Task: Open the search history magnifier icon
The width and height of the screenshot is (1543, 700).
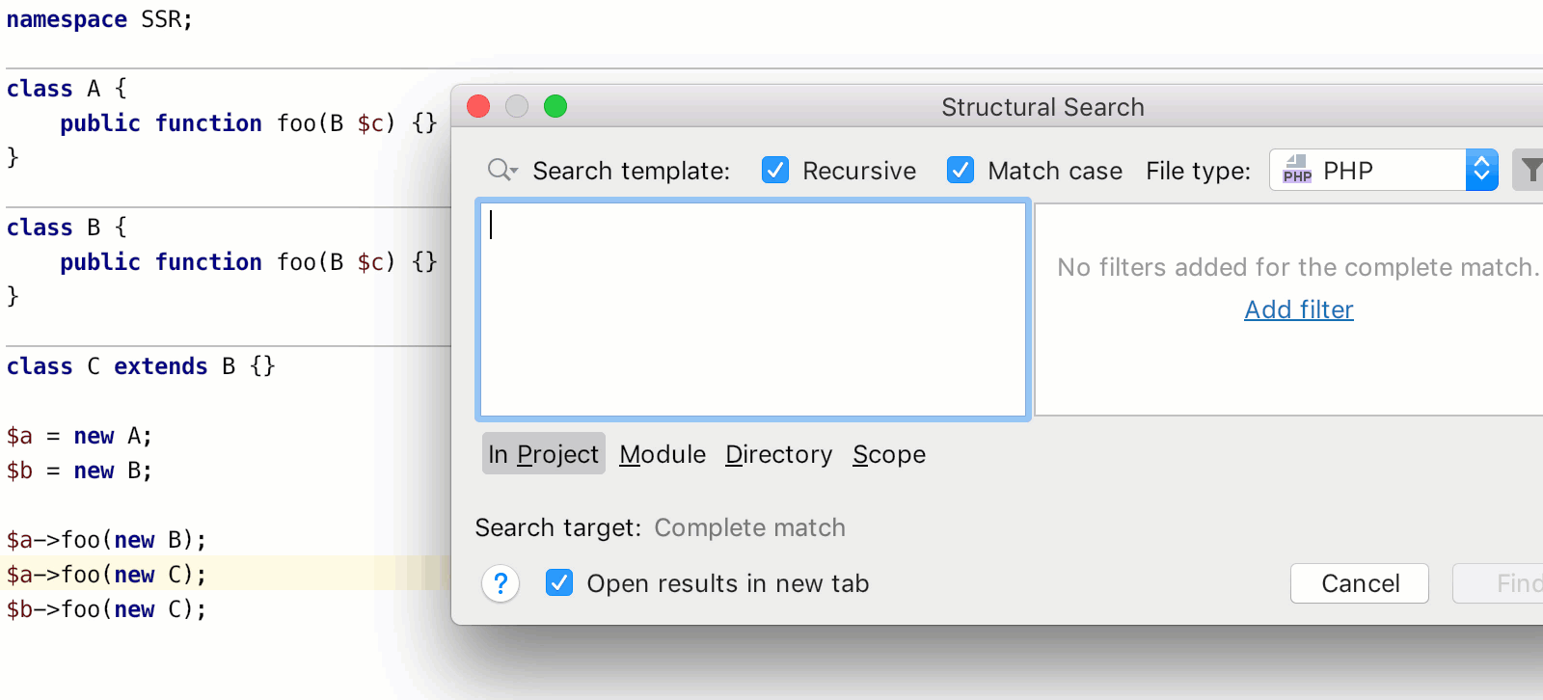Action: coord(501,171)
